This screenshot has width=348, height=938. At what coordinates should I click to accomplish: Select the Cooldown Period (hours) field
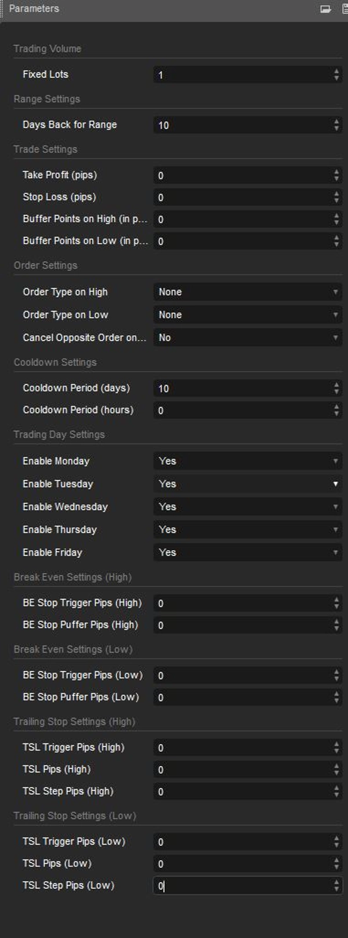coord(242,410)
